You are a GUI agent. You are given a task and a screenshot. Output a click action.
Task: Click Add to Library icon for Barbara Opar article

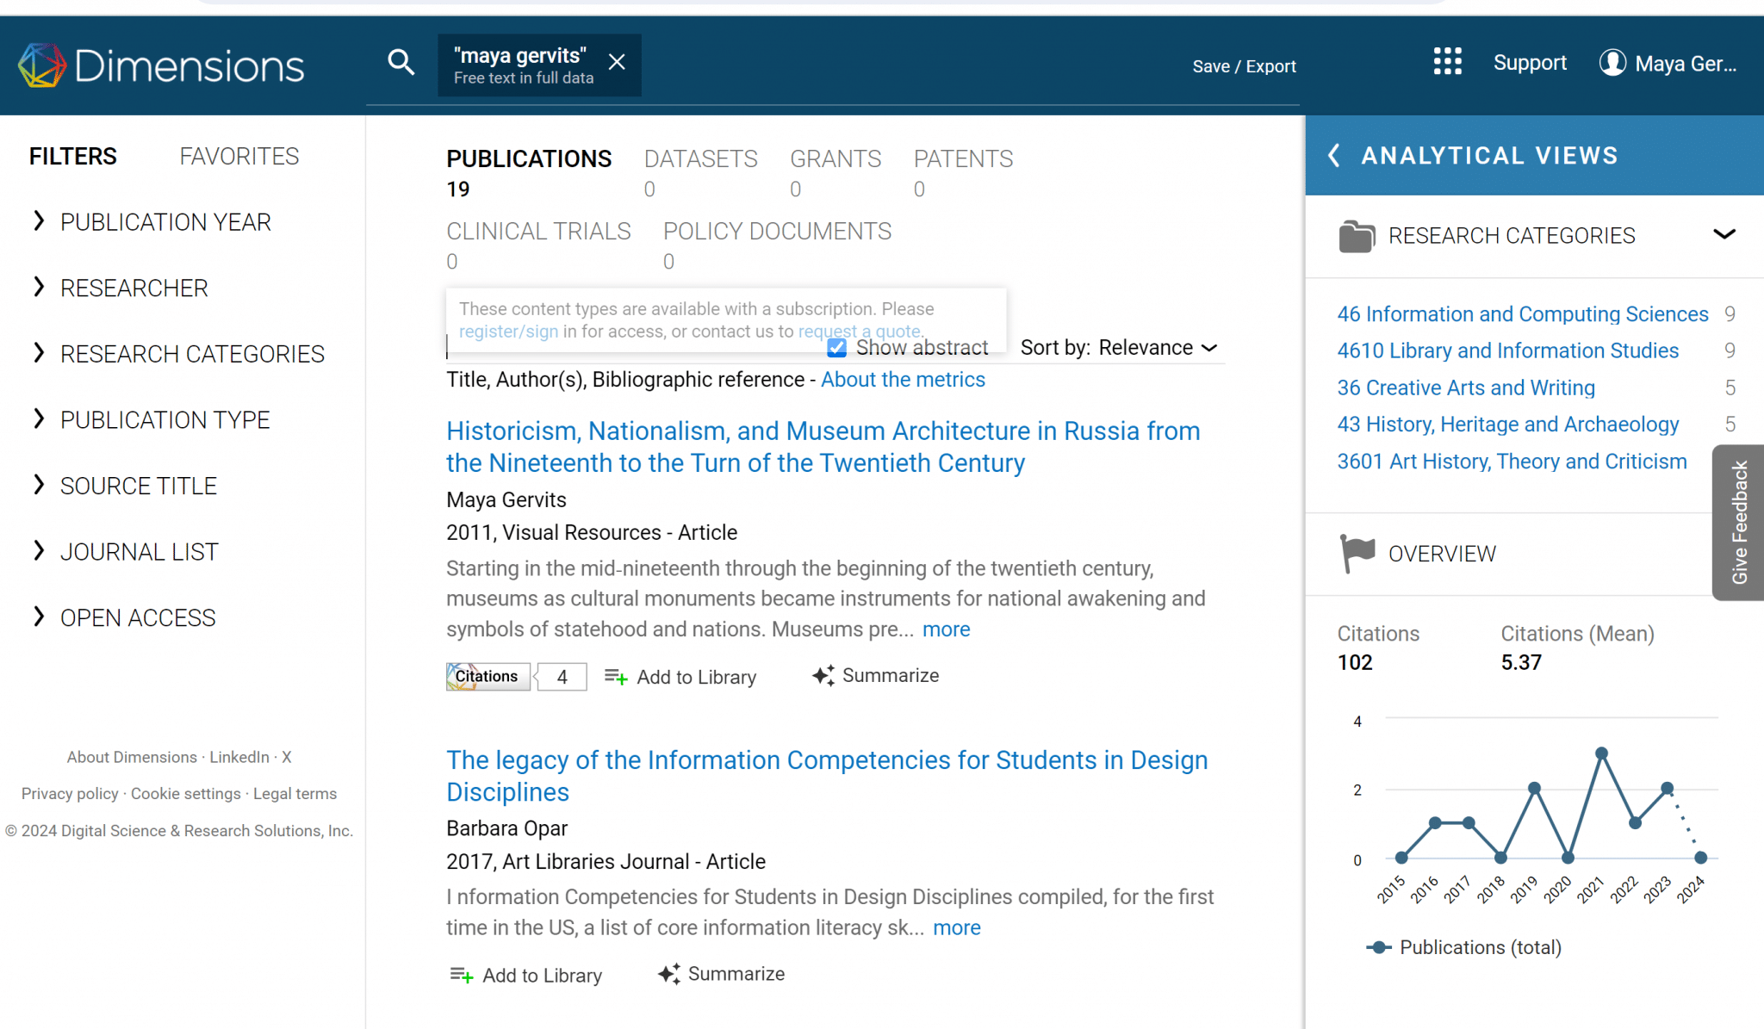tap(462, 975)
